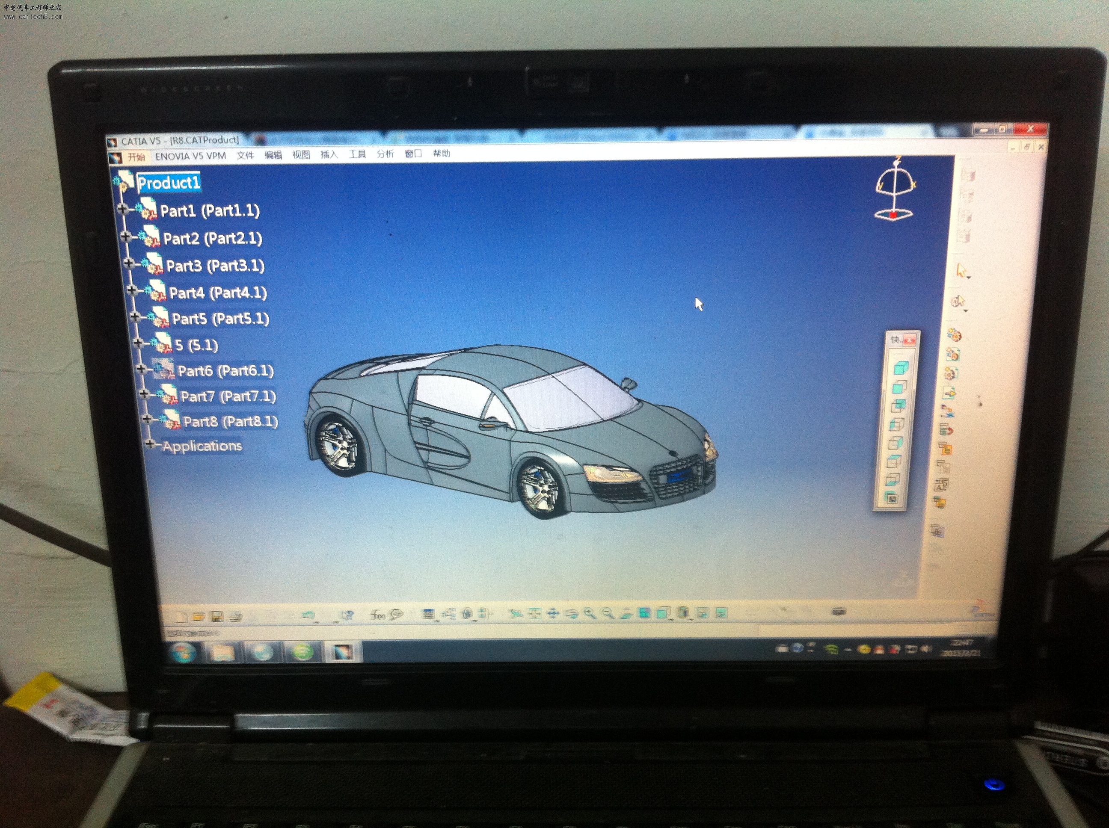
Task: Click the Save floppy disk icon
Action: (217, 616)
